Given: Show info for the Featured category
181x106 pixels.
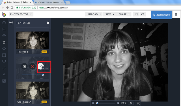Looking at the screenshot, I should pyautogui.click(x=48, y=23).
